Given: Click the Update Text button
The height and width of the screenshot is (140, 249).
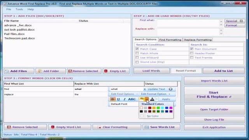Looking at the screenshot, I should (156, 89).
